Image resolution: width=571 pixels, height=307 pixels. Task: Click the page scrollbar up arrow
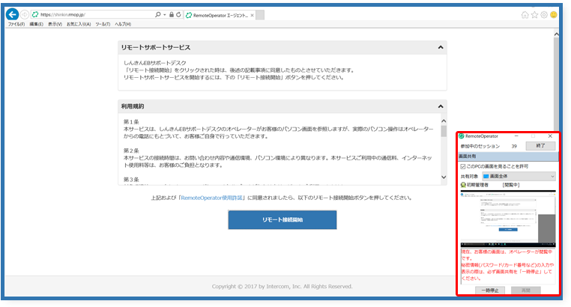tap(556, 34)
